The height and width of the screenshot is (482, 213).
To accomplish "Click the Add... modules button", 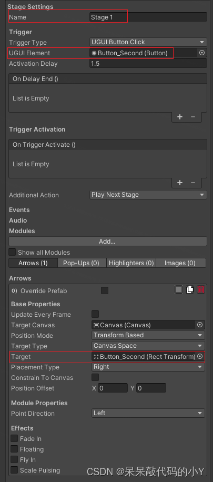I will (108, 242).
